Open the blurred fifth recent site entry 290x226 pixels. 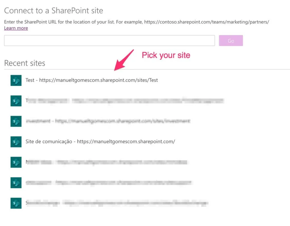coord(106,162)
